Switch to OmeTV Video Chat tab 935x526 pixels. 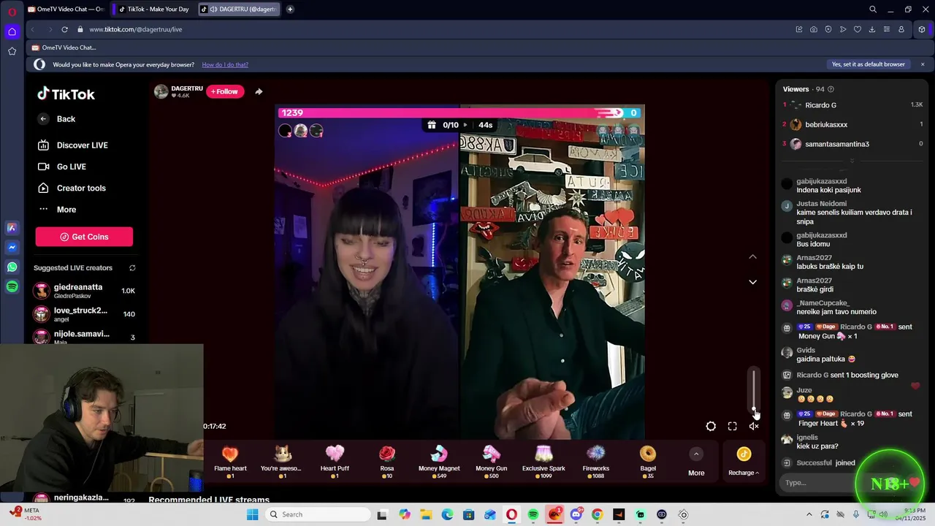pyautogui.click(x=66, y=9)
